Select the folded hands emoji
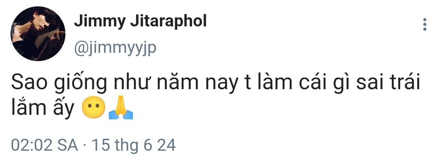This screenshot has height=166, width=447. [121, 107]
